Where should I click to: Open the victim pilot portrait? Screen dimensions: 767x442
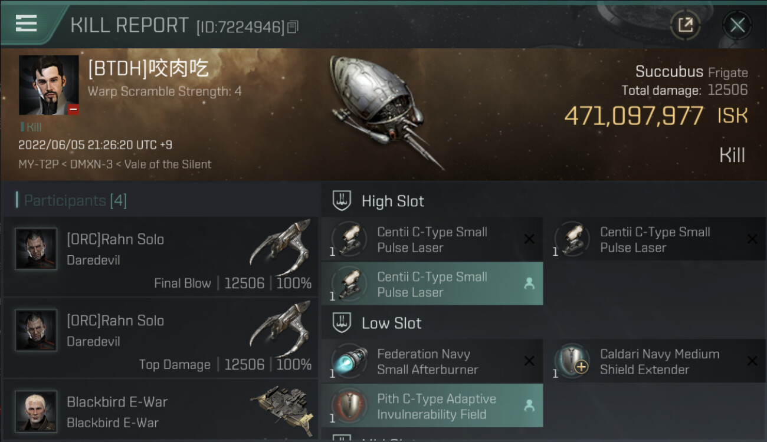click(x=48, y=85)
